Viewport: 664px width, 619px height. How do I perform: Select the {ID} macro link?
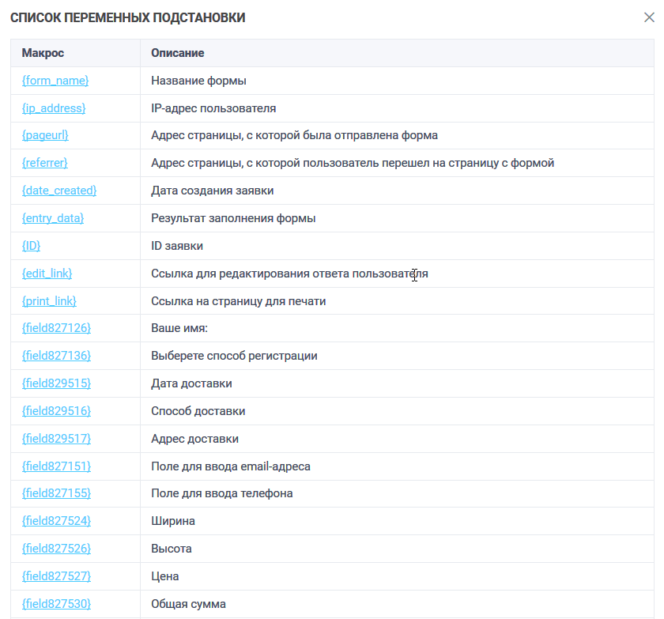point(32,246)
